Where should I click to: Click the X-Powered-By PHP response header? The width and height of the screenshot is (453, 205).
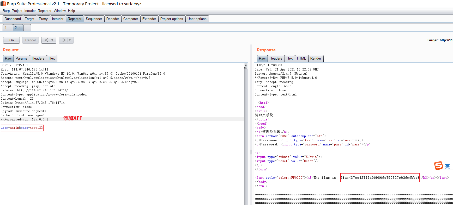click(286, 78)
